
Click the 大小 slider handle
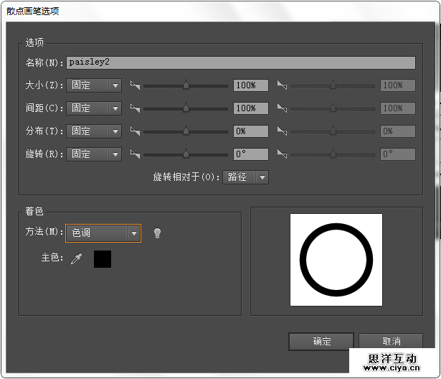(186, 85)
